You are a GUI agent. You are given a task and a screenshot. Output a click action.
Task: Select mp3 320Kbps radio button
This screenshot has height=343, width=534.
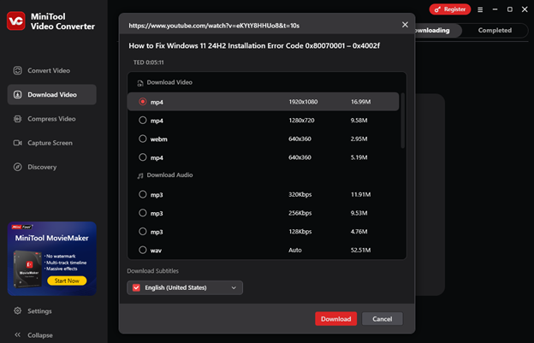(143, 194)
